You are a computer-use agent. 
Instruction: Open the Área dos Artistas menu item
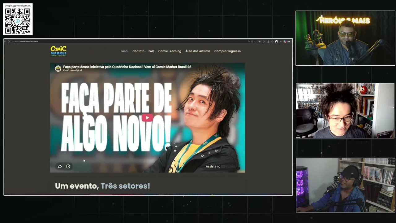pyautogui.click(x=198, y=51)
